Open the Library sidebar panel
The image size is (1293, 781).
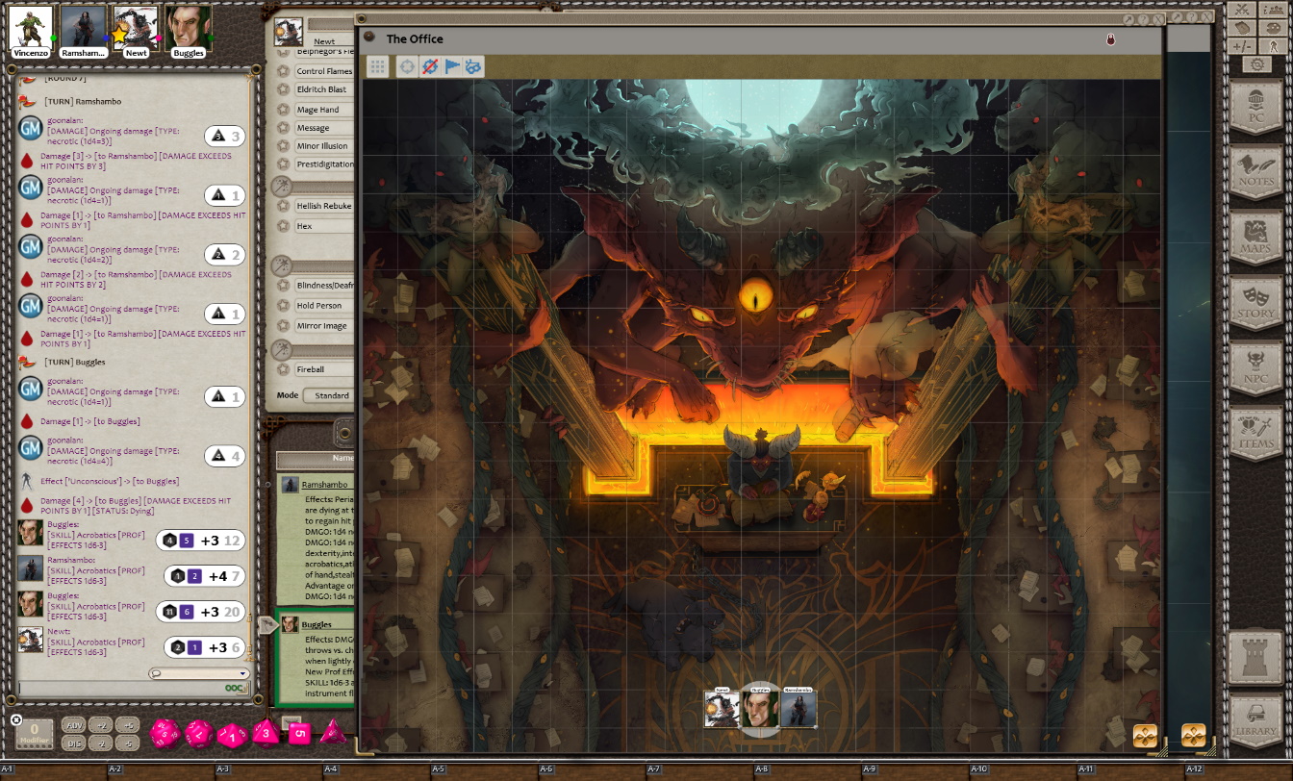point(1255,722)
